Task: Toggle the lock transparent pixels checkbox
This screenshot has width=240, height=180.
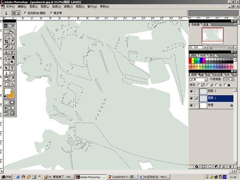Action: coord(199,85)
